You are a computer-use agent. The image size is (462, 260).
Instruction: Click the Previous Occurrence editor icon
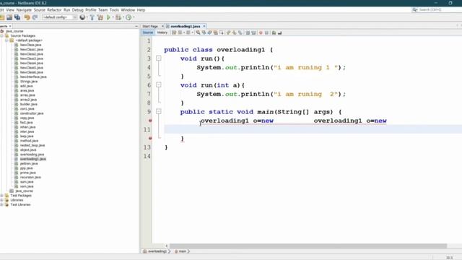point(204,32)
